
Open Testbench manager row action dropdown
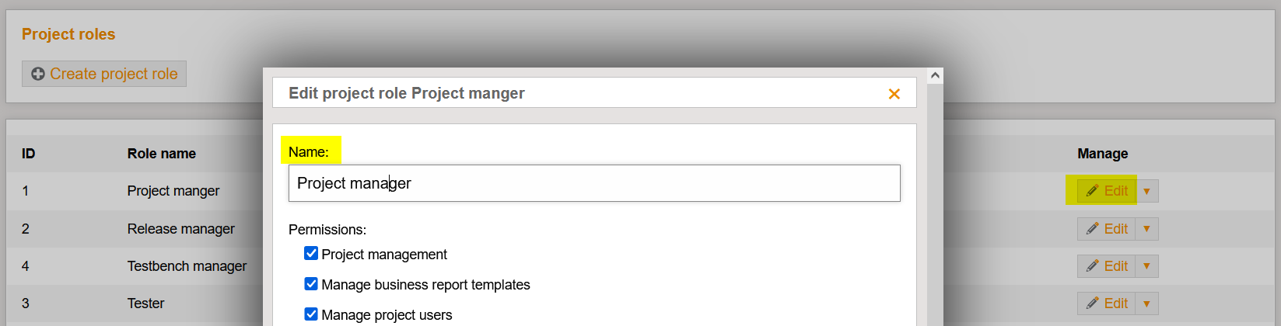tap(1146, 266)
